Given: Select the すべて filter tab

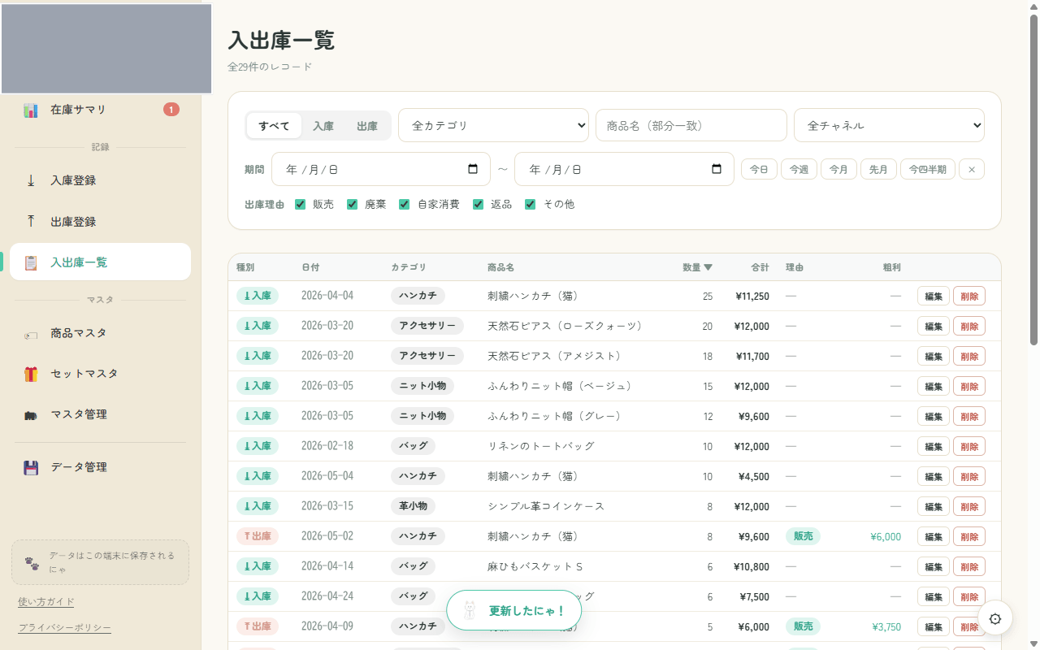Looking at the screenshot, I should coord(274,126).
